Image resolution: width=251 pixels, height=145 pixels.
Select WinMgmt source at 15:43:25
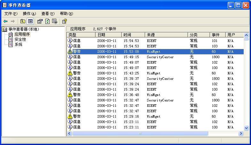(x=153, y=73)
